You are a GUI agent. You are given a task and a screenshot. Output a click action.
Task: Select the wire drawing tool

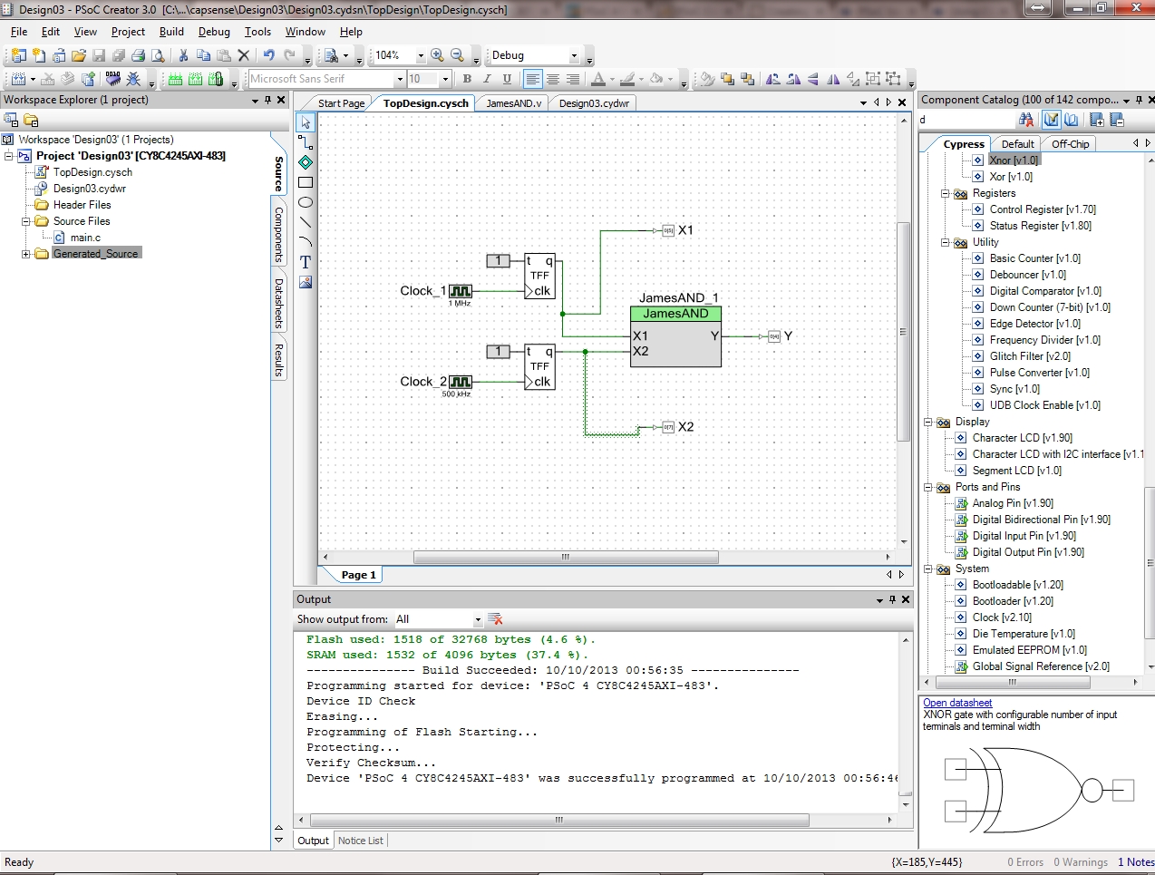click(306, 142)
